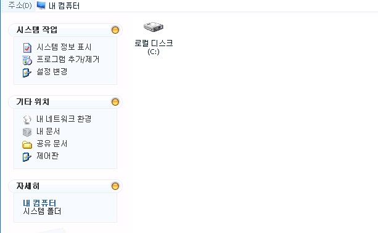Collapse the 시스템 작업 panel
Image resolution: width=378 pixels, height=233 pixels.
(x=115, y=30)
